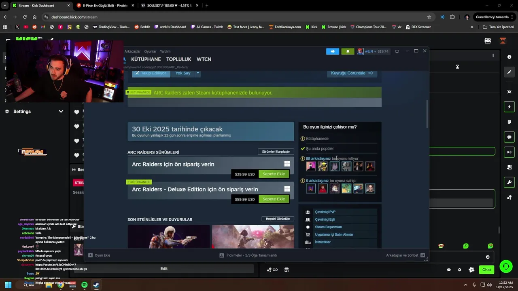The image size is (518, 291).
Task: Click the browser reload button
Action: [x=25, y=17]
